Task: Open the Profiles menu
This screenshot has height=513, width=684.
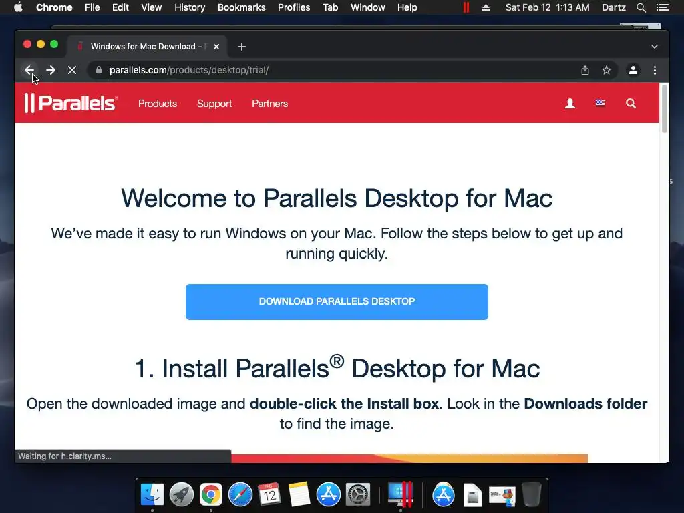Action: (x=294, y=7)
